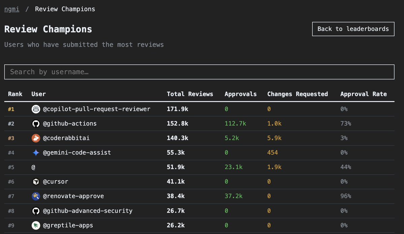Open the @github-advanced-security user
The height and width of the screenshot is (234, 404).
(x=88, y=211)
